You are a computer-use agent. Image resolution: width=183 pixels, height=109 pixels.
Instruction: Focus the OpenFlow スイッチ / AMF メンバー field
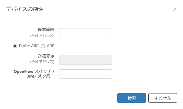86,74
